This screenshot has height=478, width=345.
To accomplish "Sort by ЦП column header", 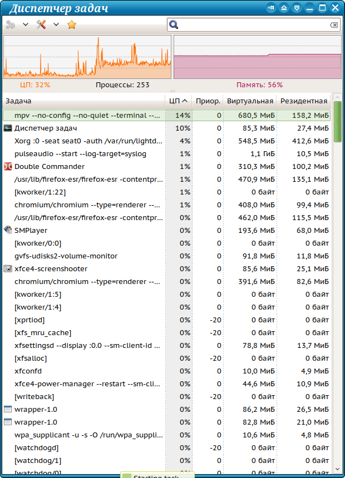I will coord(179,101).
